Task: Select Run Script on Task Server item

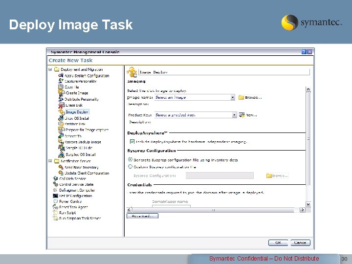Action: [x=80, y=218]
